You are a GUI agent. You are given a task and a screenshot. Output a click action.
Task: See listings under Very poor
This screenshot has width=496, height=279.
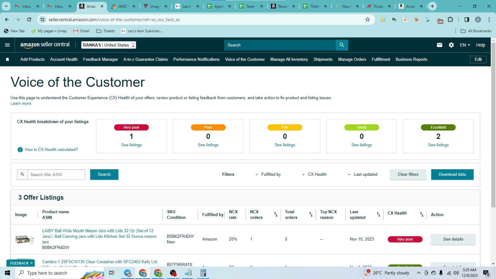click(131, 145)
